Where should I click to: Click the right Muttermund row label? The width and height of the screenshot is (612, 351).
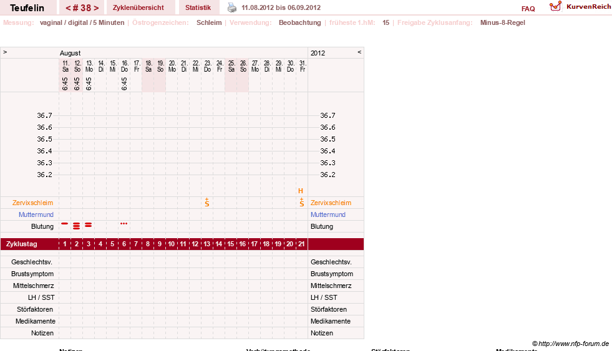click(328, 214)
